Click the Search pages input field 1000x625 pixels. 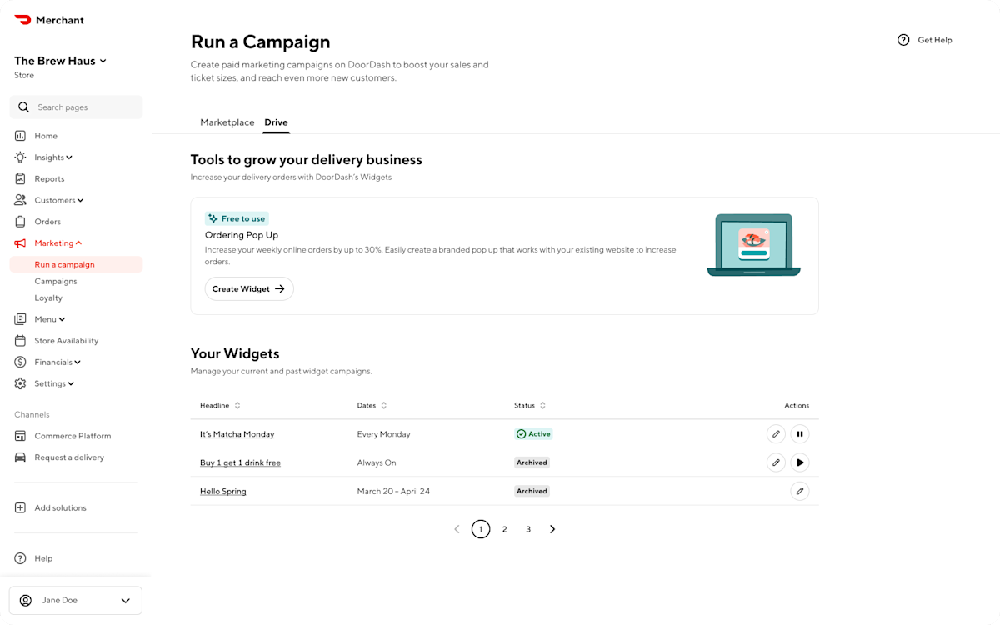(x=76, y=107)
